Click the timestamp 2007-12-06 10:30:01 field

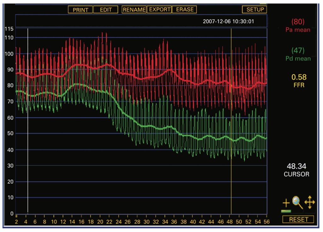[x=228, y=21]
